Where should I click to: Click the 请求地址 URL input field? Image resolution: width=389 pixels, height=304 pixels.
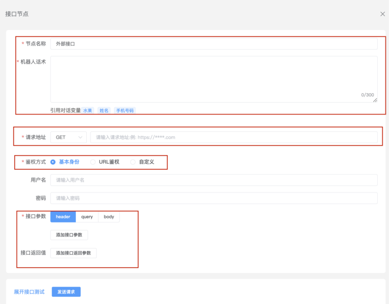tap(233, 137)
